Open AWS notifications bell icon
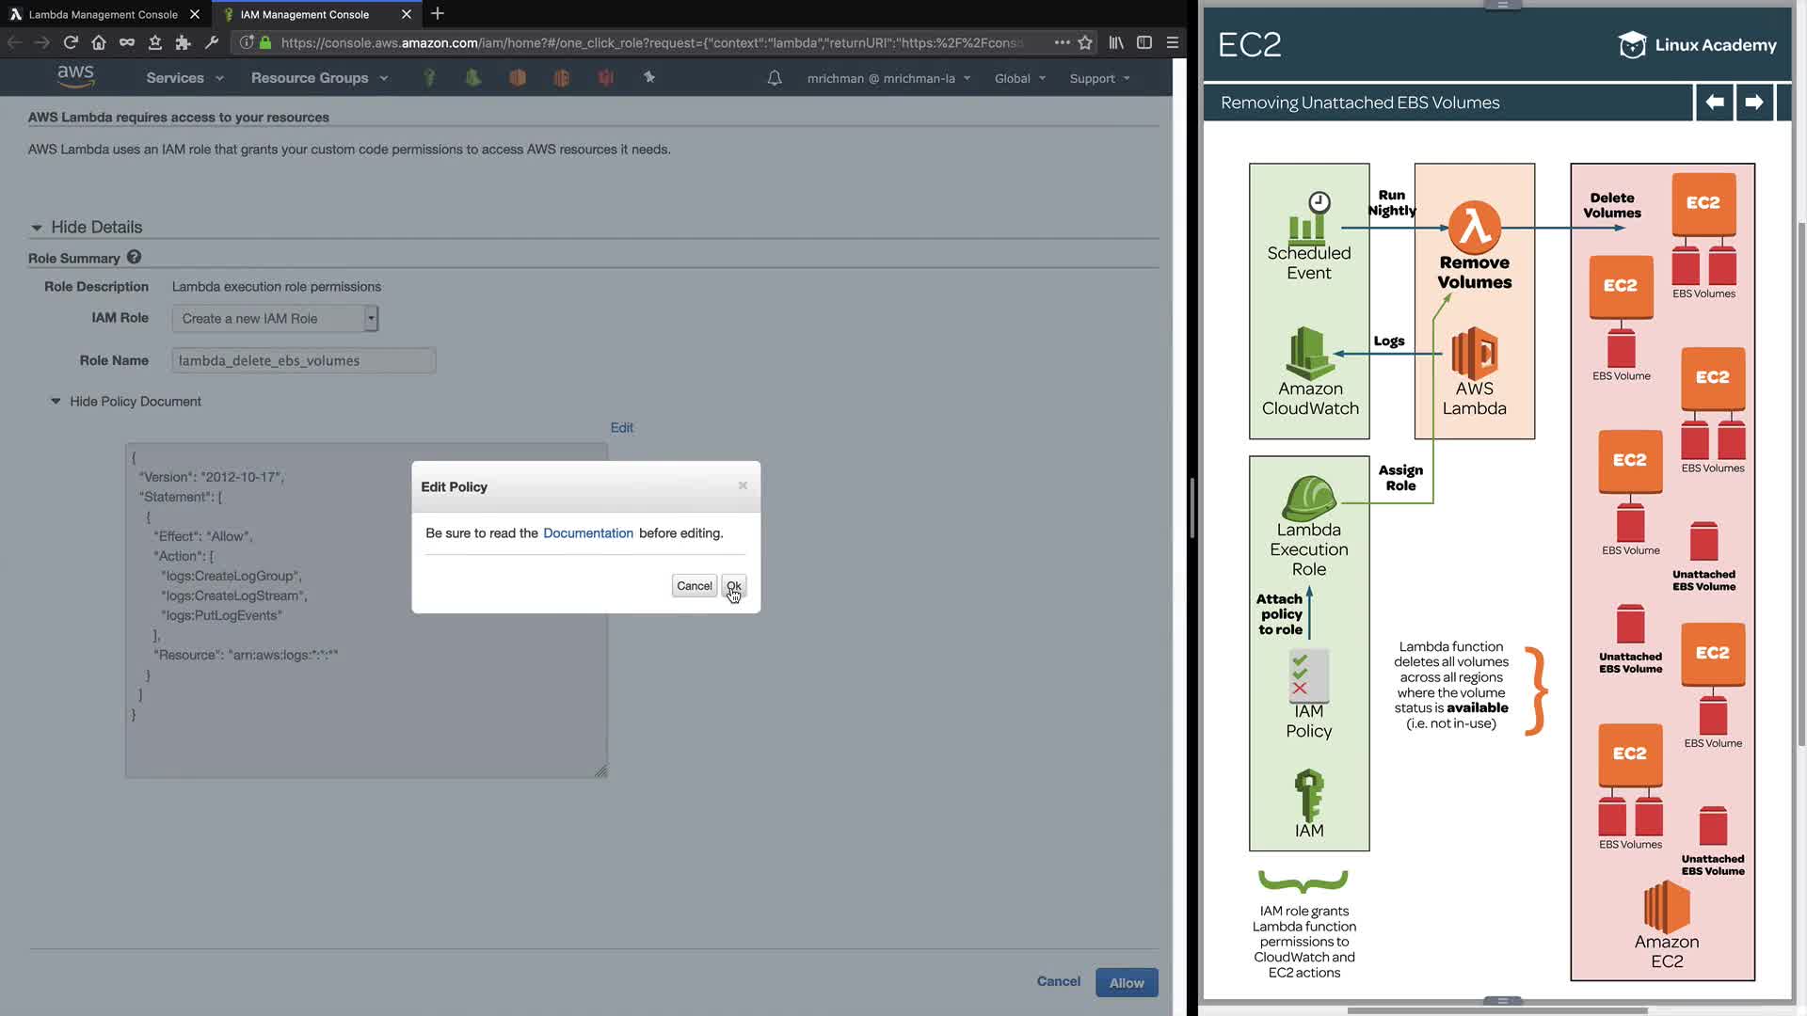 pos(775,78)
